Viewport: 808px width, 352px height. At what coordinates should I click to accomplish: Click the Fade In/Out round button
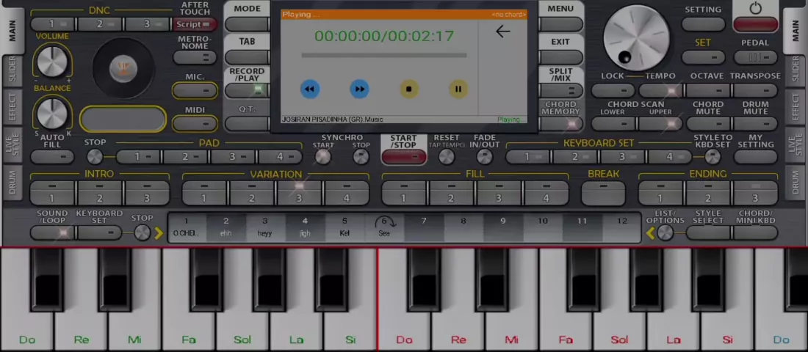click(x=484, y=156)
